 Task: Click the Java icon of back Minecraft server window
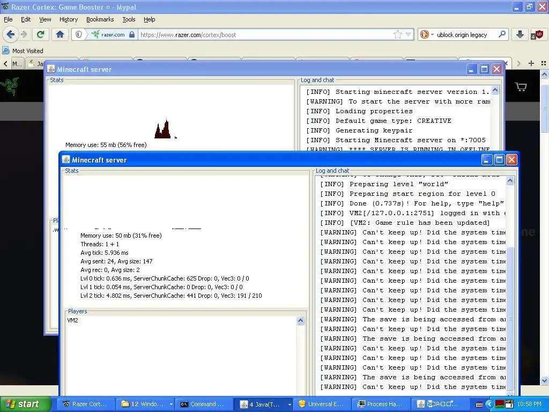tap(51, 69)
